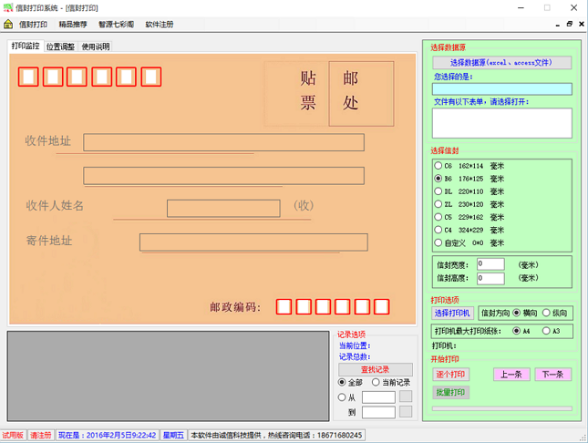Click the first top-left postcode box

coord(28,77)
